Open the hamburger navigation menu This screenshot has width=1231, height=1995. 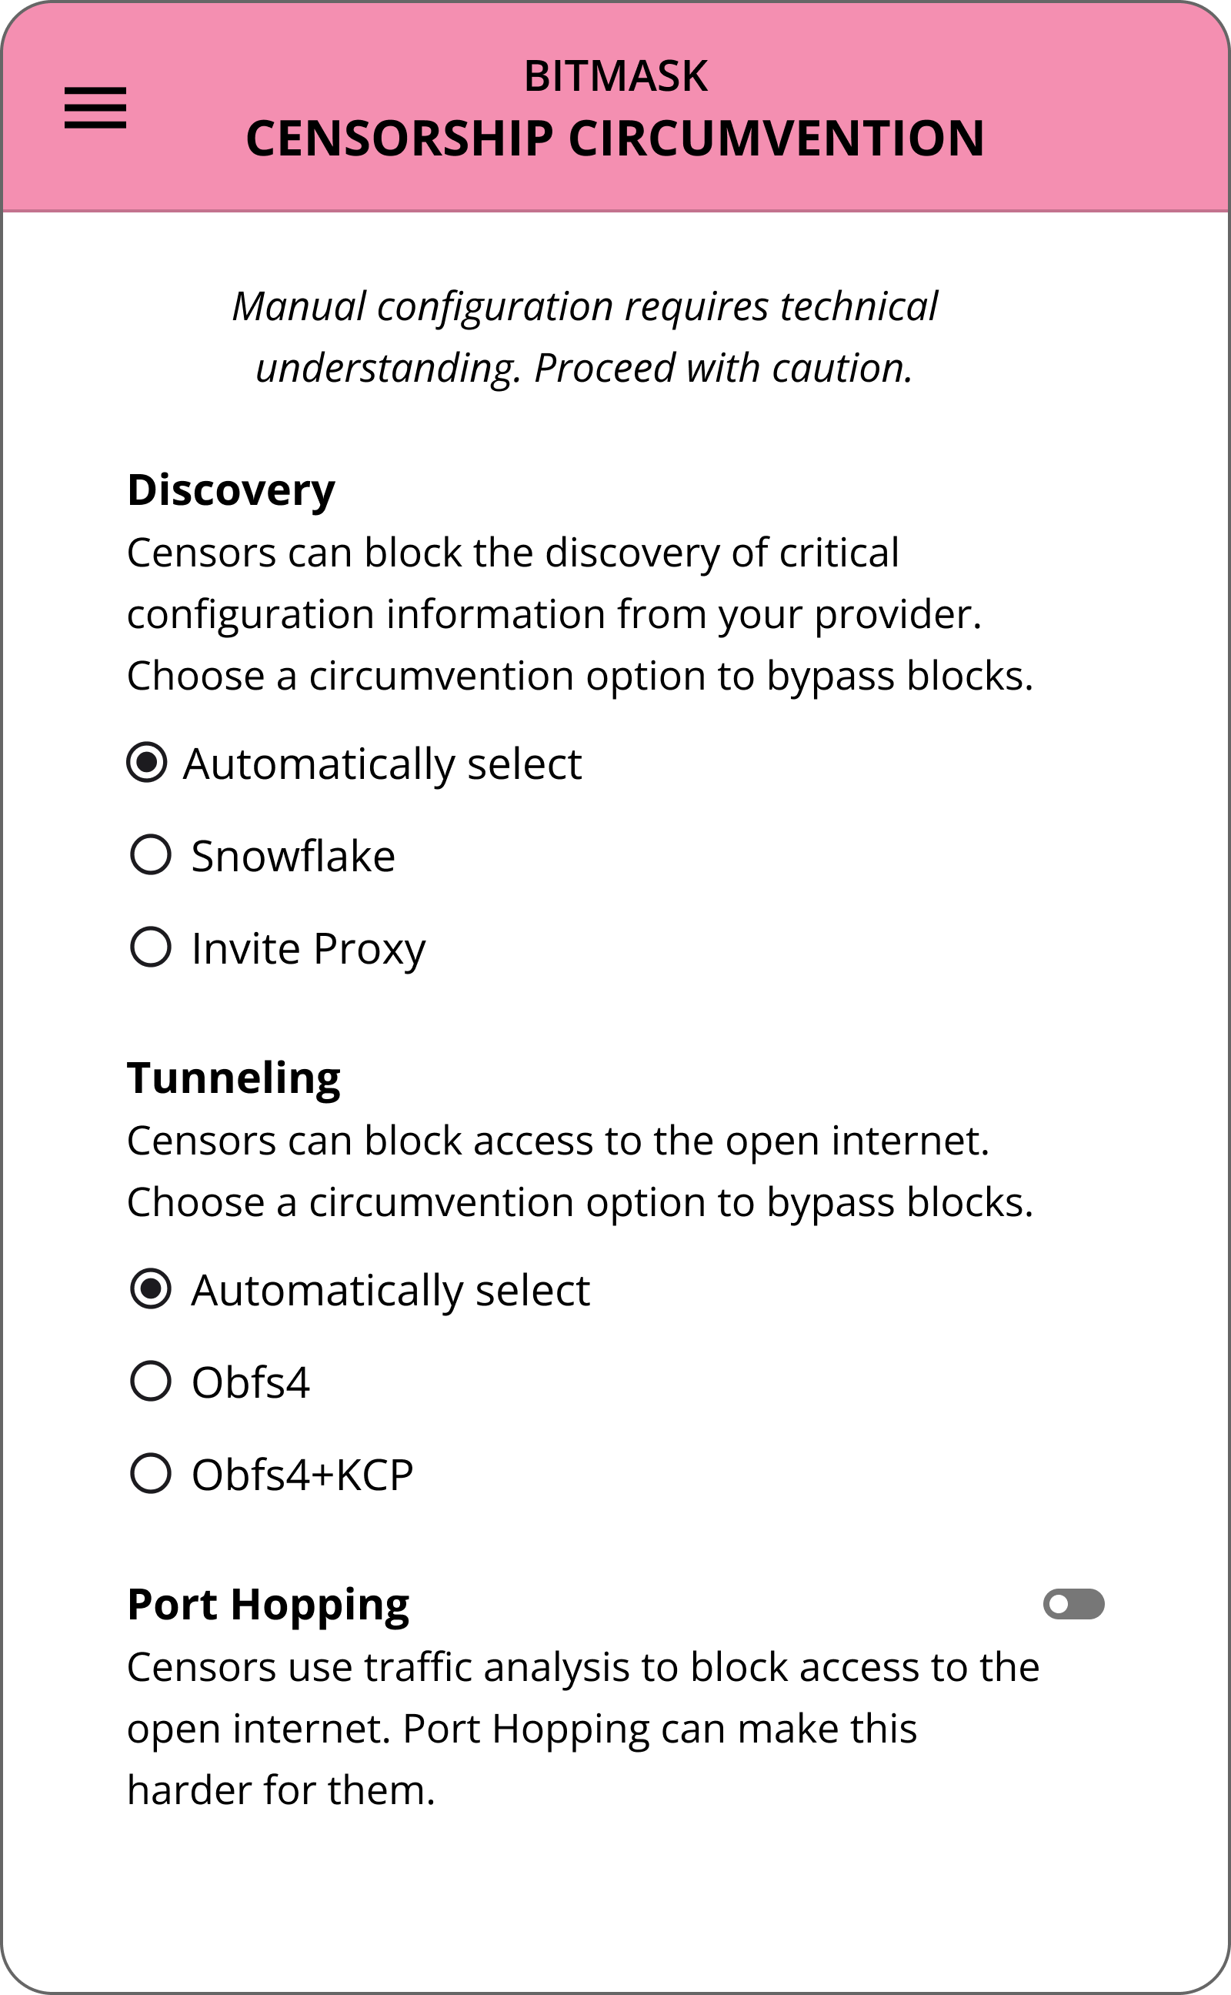(x=95, y=108)
